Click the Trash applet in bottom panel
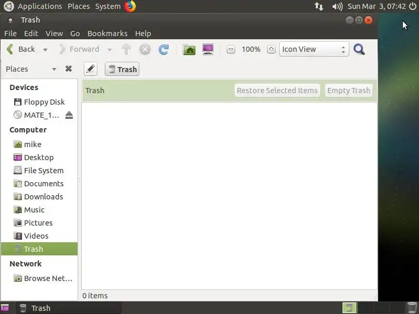This screenshot has width=419, height=314. coord(412,308)
